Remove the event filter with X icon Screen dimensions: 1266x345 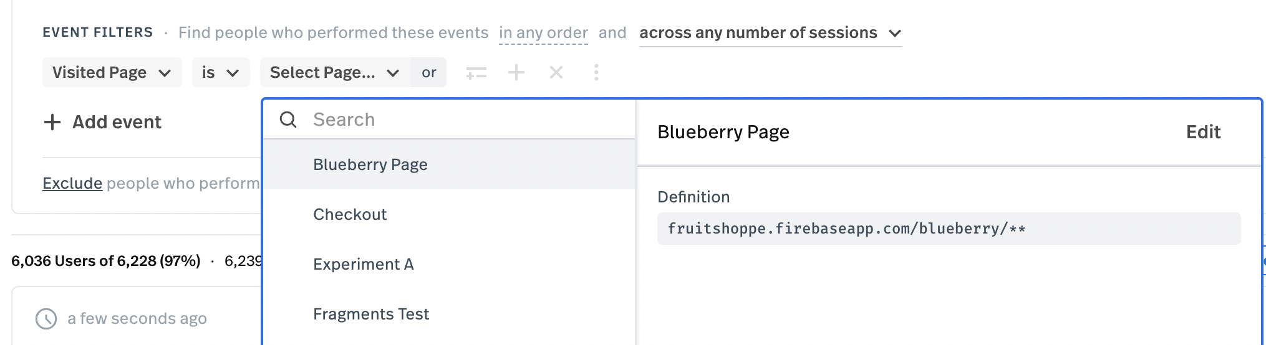tap(556, 73)
